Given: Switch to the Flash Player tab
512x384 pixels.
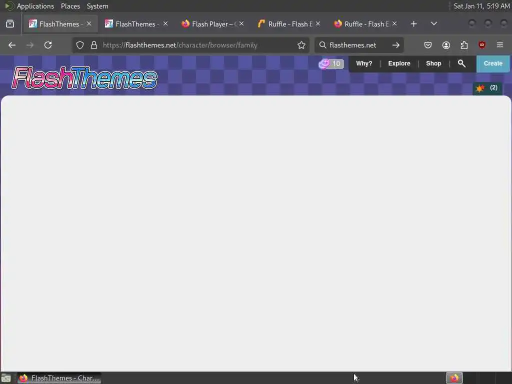Looking at the screenshot, I should point(213,24).
